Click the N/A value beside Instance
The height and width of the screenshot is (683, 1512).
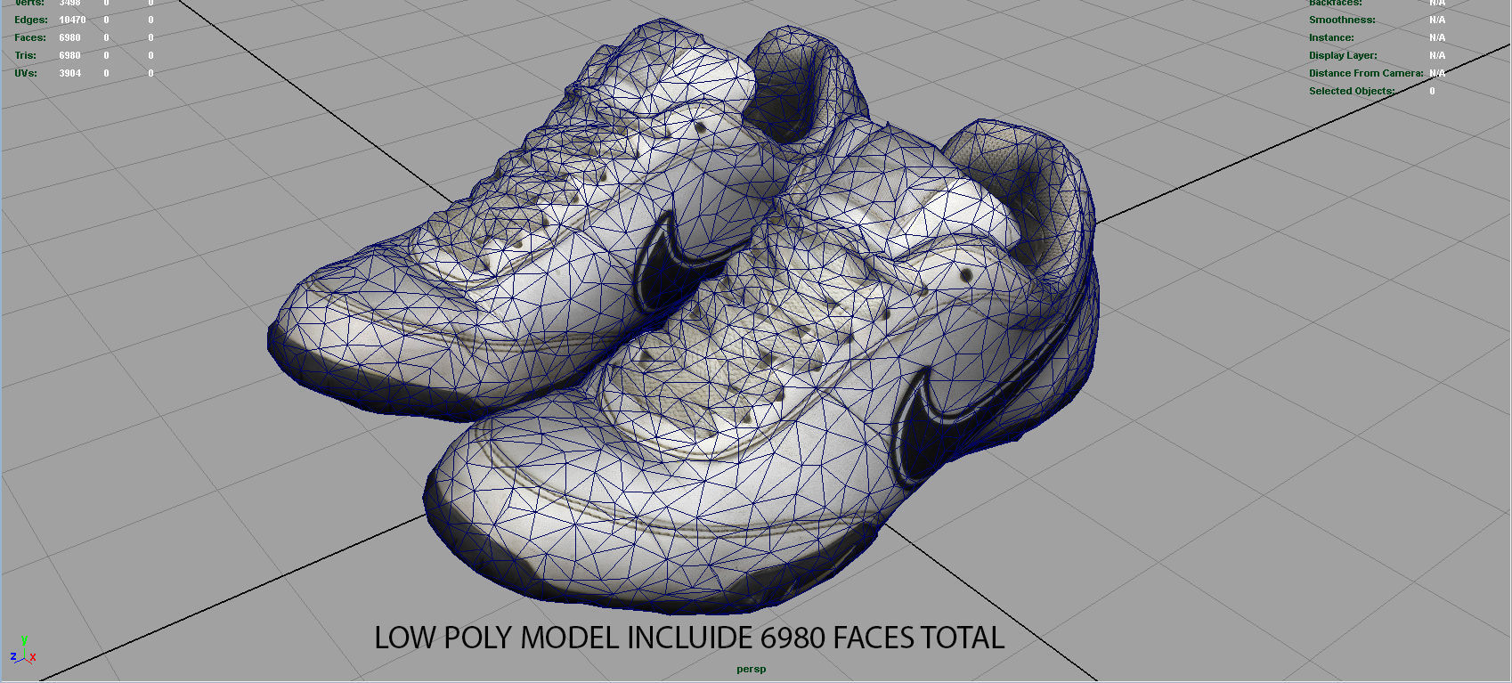pos(1437,37)
